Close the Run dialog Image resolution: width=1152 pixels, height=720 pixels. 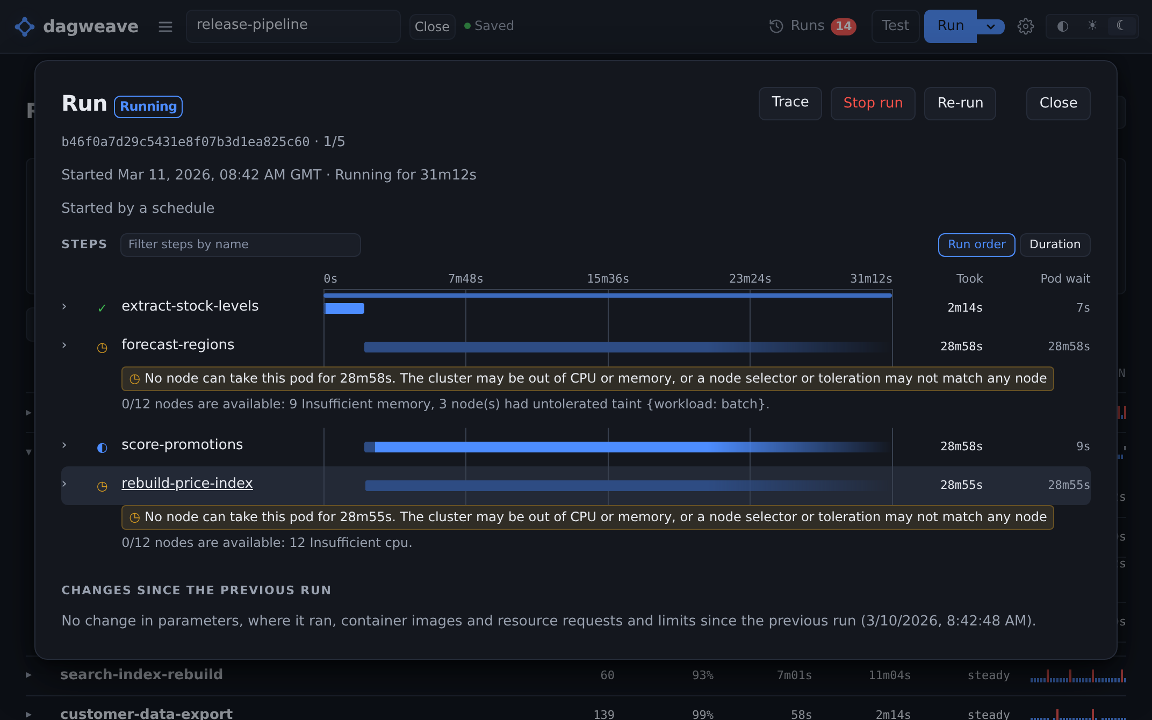(1058, 103)
